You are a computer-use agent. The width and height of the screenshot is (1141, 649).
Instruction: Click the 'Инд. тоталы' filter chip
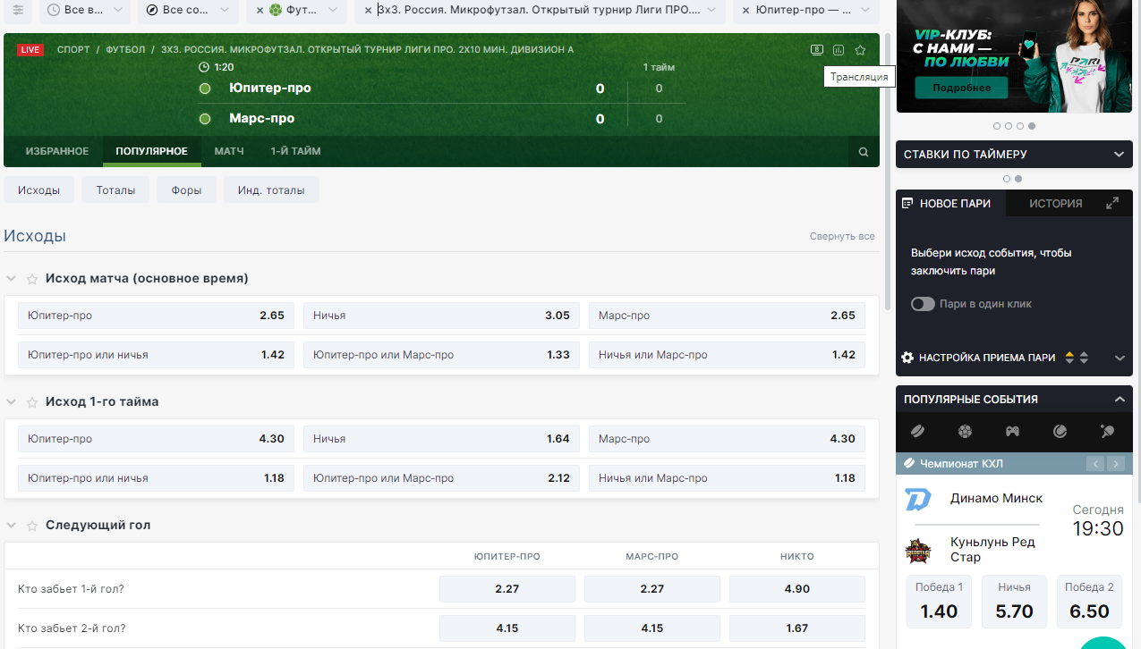(x=271, y=190)
